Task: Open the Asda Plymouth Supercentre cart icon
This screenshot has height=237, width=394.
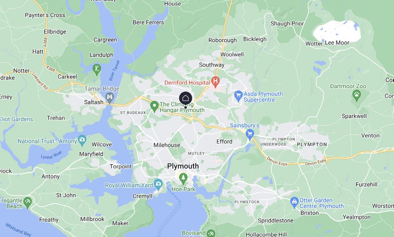Action: tap(238, 95)
